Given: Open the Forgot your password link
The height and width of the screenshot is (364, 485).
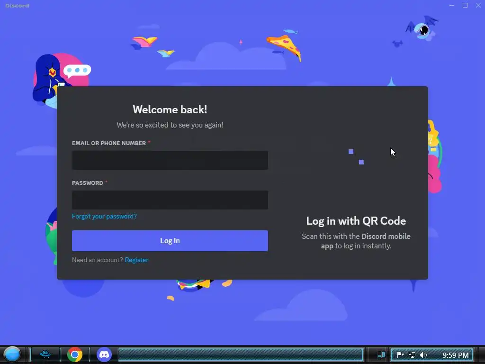Looking at the screenshot, I should click(104, 216).
